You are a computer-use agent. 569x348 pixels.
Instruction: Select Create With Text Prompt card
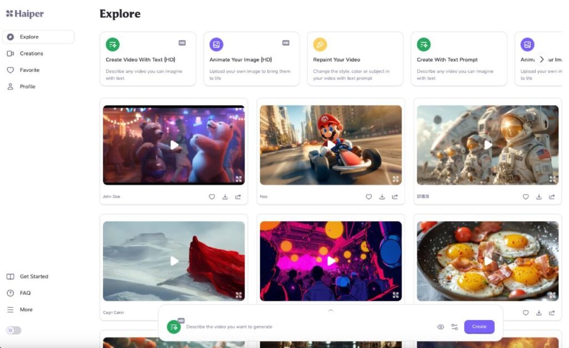pos(459,59)
